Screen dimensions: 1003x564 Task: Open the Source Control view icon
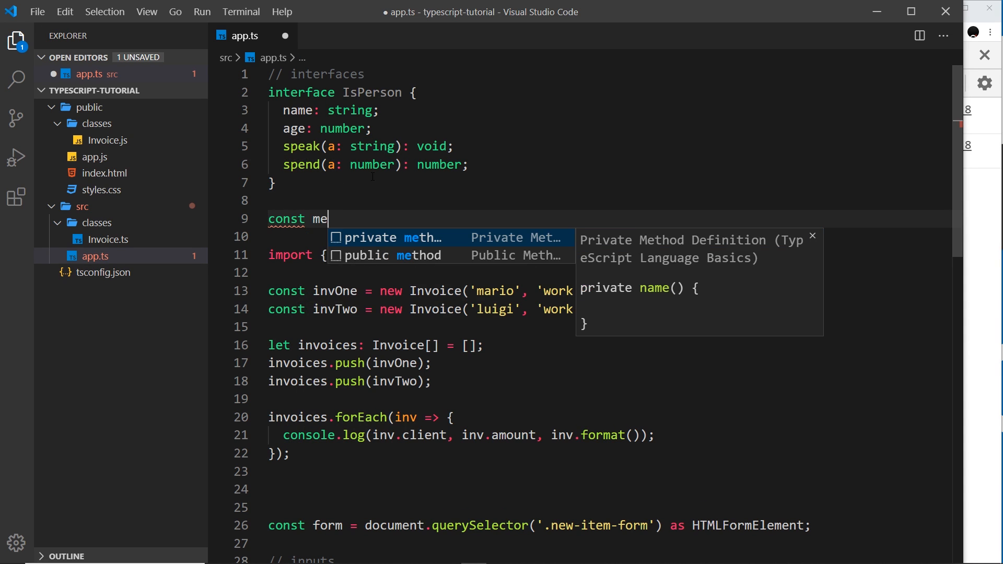[x=17, y=118]
